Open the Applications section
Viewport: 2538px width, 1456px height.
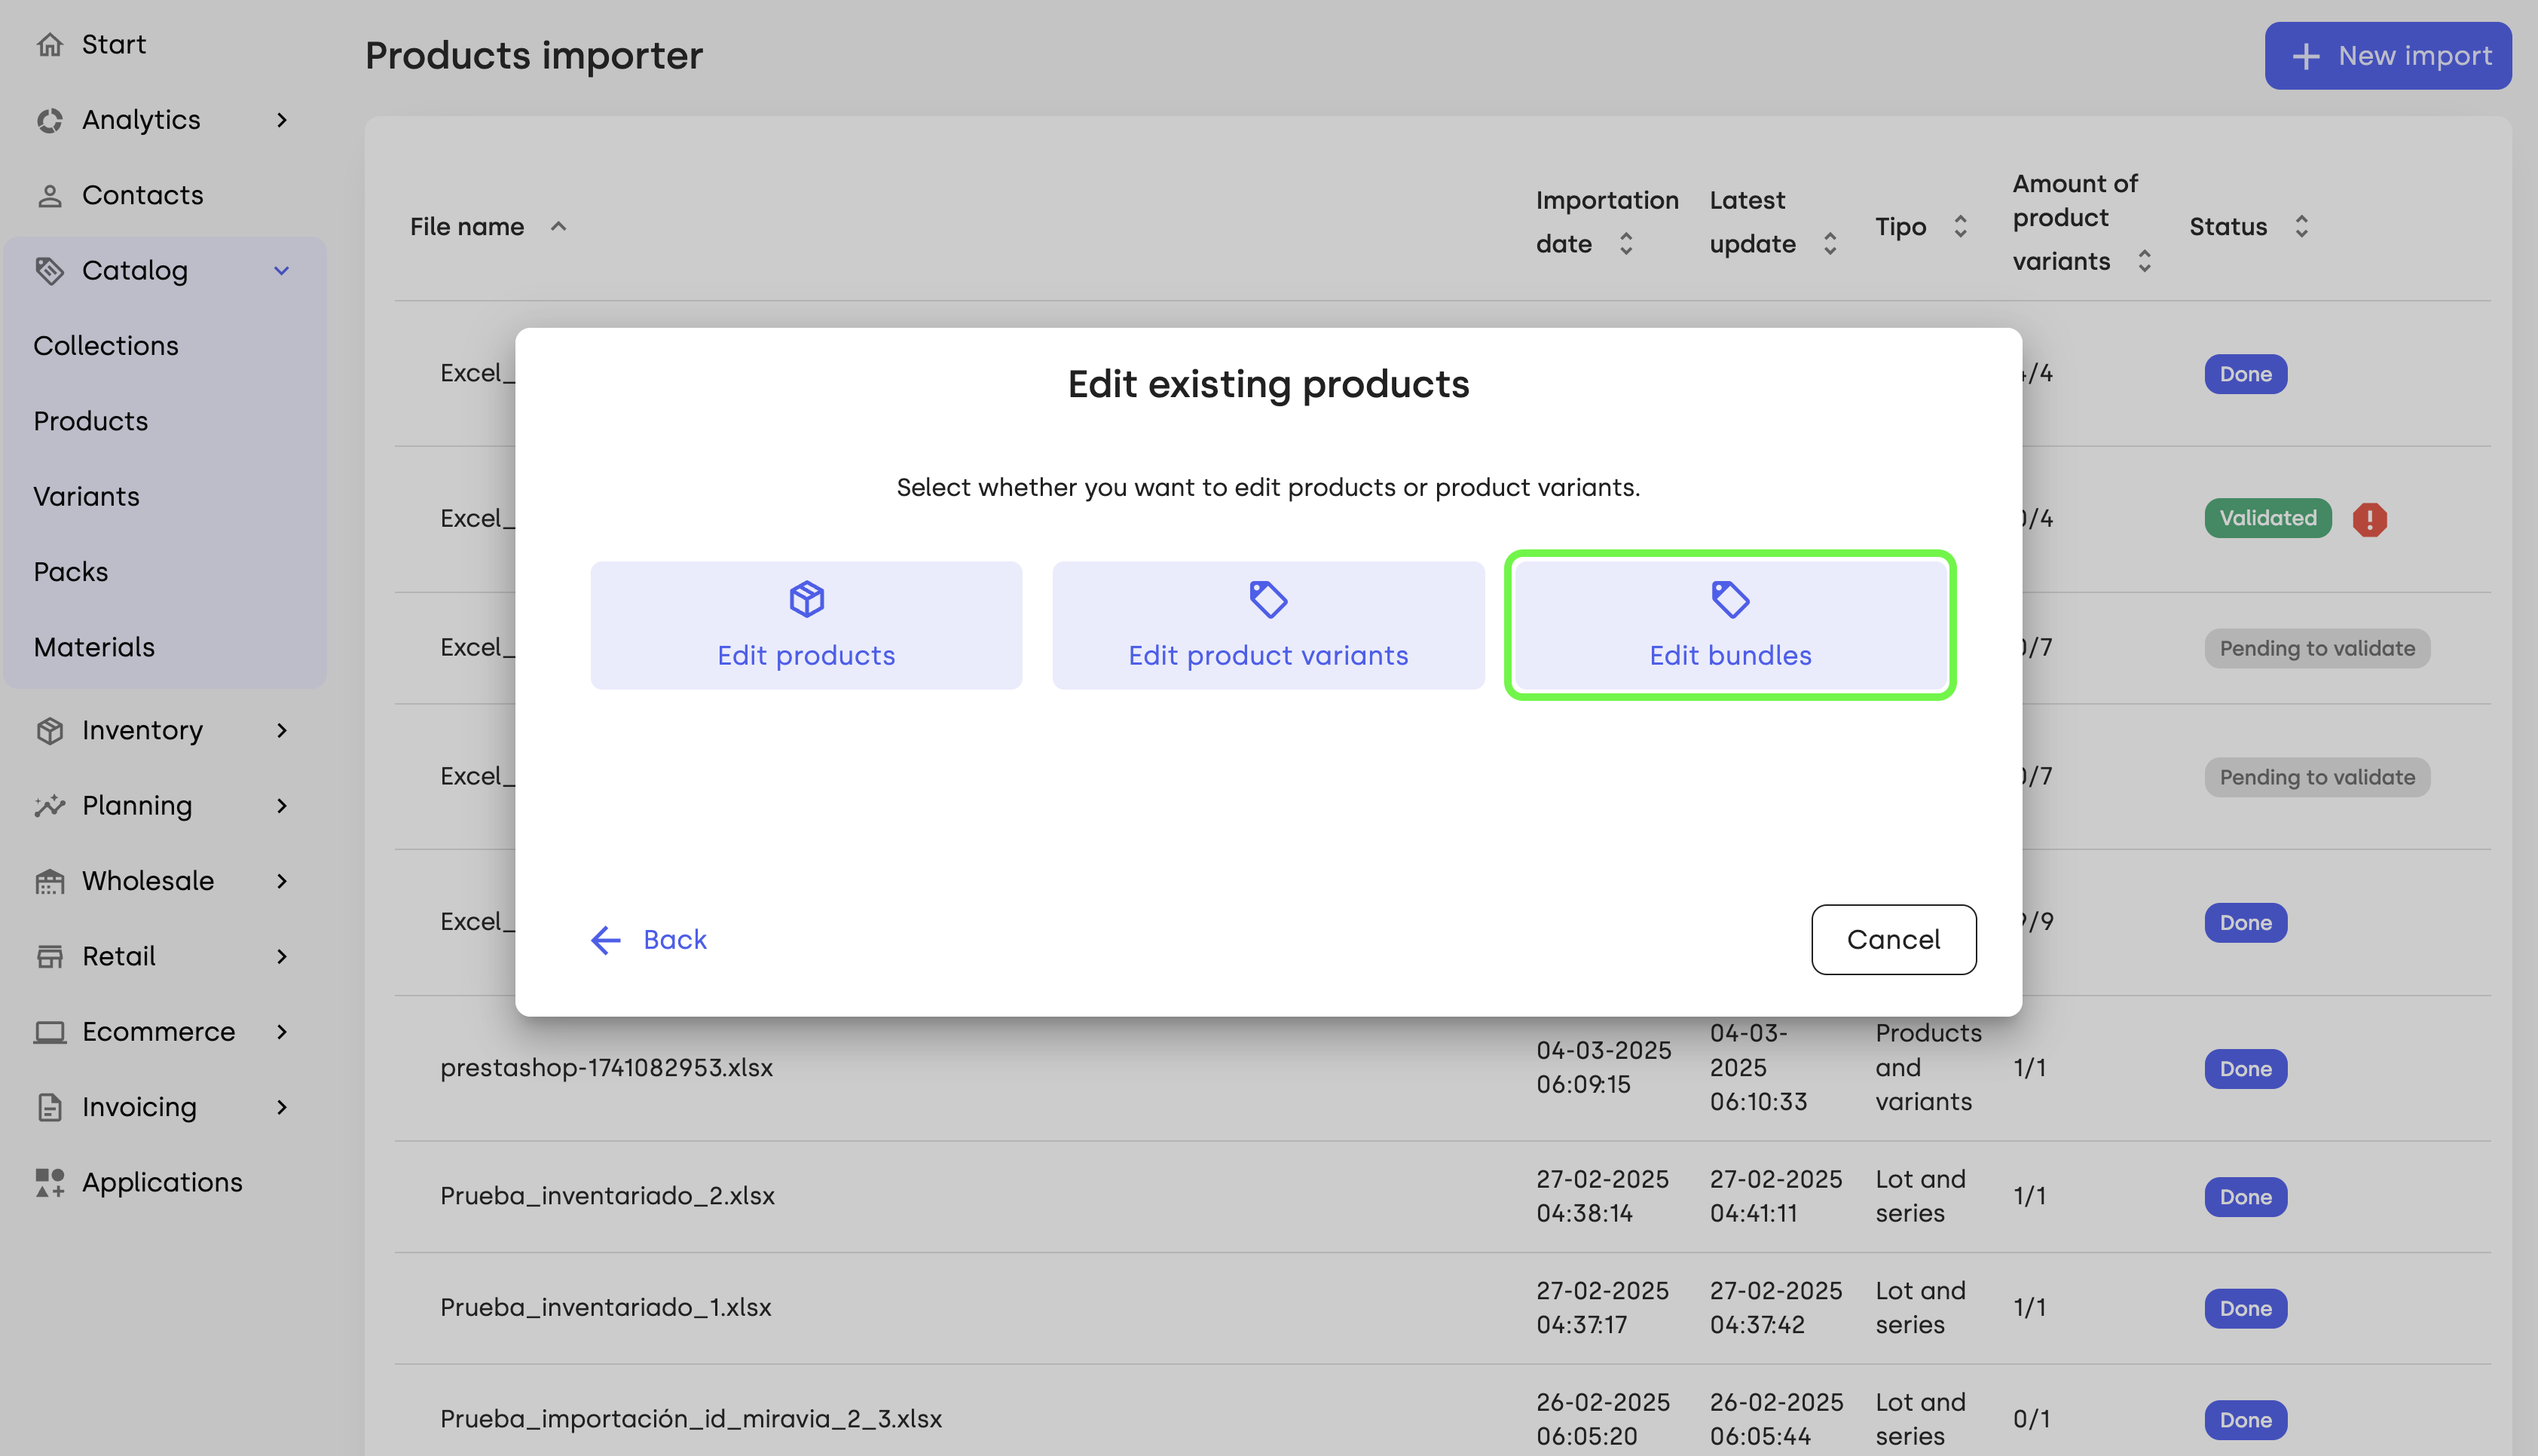point(162,1182)
